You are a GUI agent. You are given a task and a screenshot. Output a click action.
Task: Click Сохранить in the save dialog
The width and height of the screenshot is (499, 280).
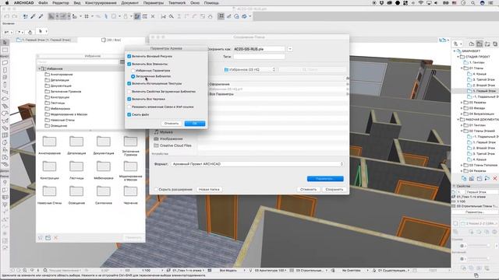[334, 189]
